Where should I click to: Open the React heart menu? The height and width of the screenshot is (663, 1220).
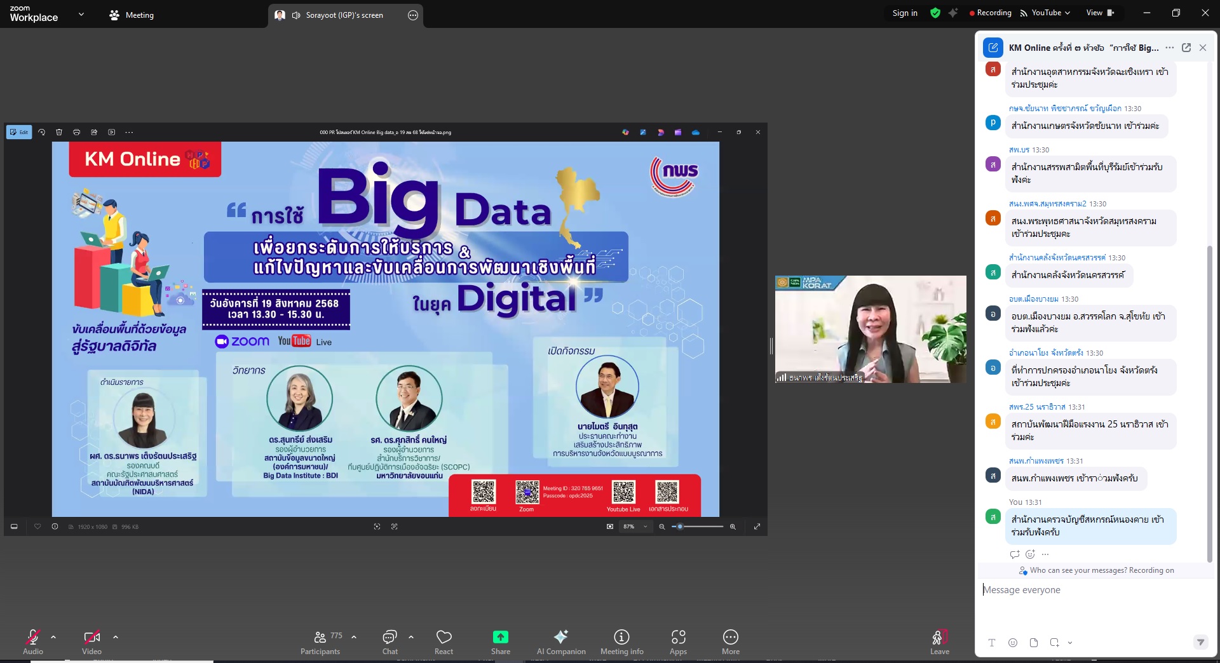pyautogui.click(x=444, y=641)
